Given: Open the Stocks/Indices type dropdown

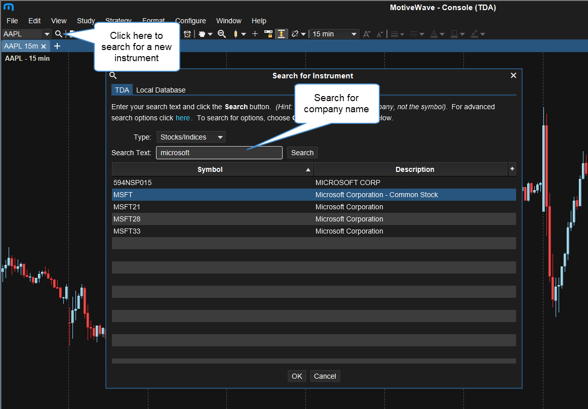Looking at the screenshot, I should pos(191,137).
